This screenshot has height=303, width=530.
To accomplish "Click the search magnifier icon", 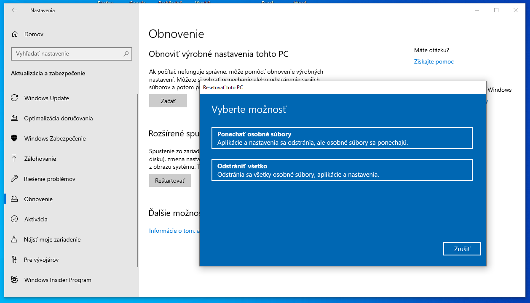I will pyautogui.click(x=126, y=54).
